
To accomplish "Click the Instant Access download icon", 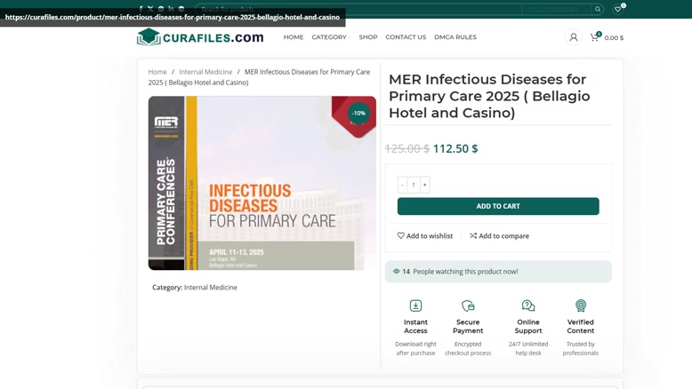I will click(415, 306).
